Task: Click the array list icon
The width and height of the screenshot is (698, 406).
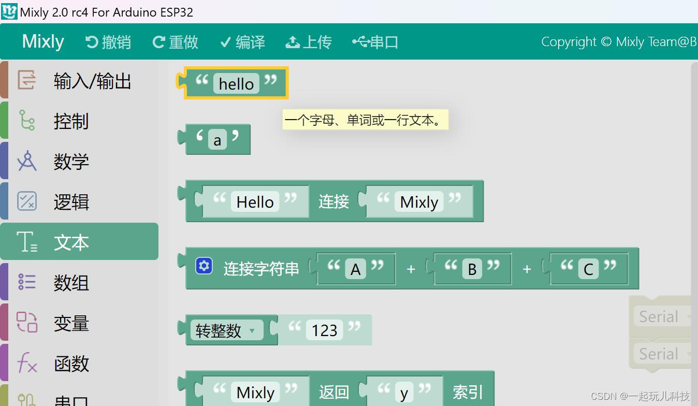Action: pyautogui.click(x=26, y=282)
